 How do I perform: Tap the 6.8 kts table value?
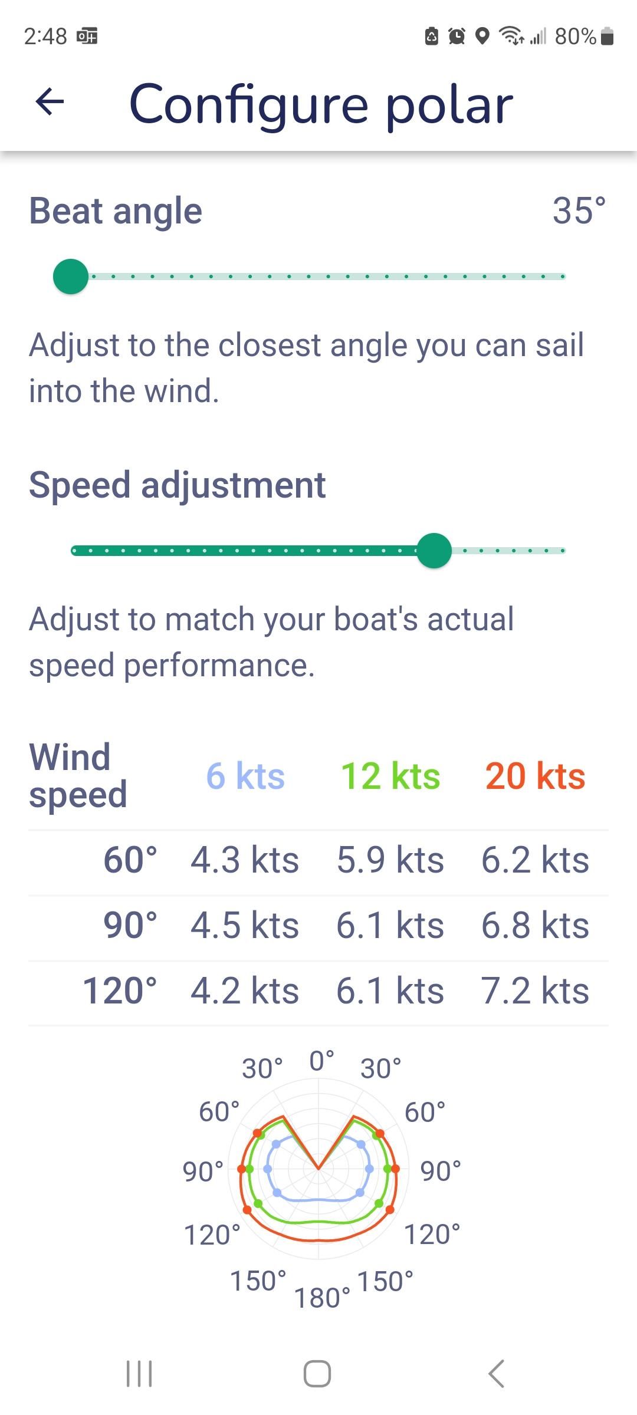pyautogui.click(x=535, y=925)
